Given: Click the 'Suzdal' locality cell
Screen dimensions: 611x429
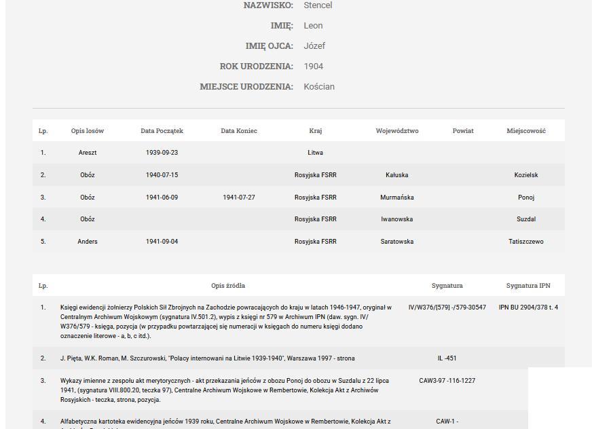Looking at the screenshot, I should click(526, 219).
